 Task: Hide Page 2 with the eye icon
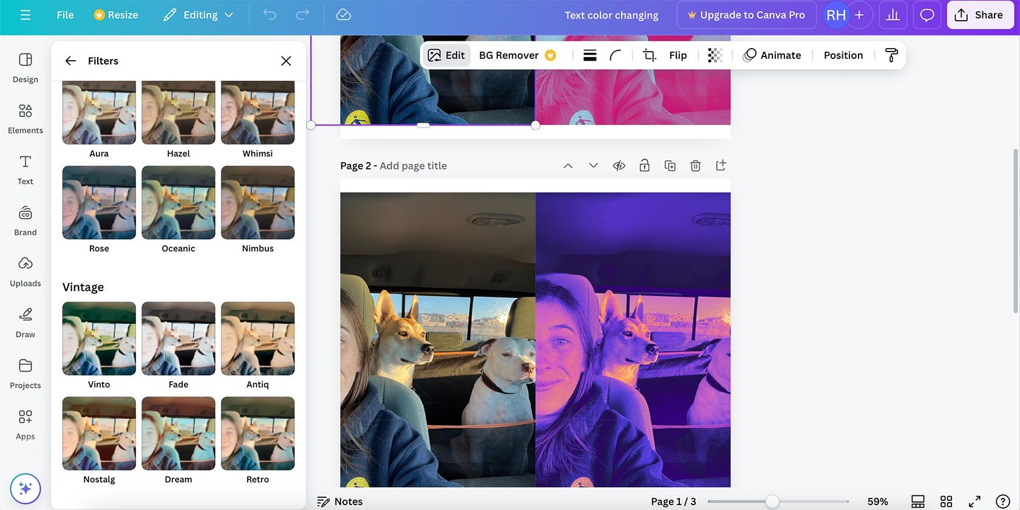619,166
